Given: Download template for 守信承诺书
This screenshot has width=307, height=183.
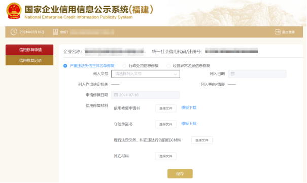Looking at the screenshot, I should (x=189, y=123).
